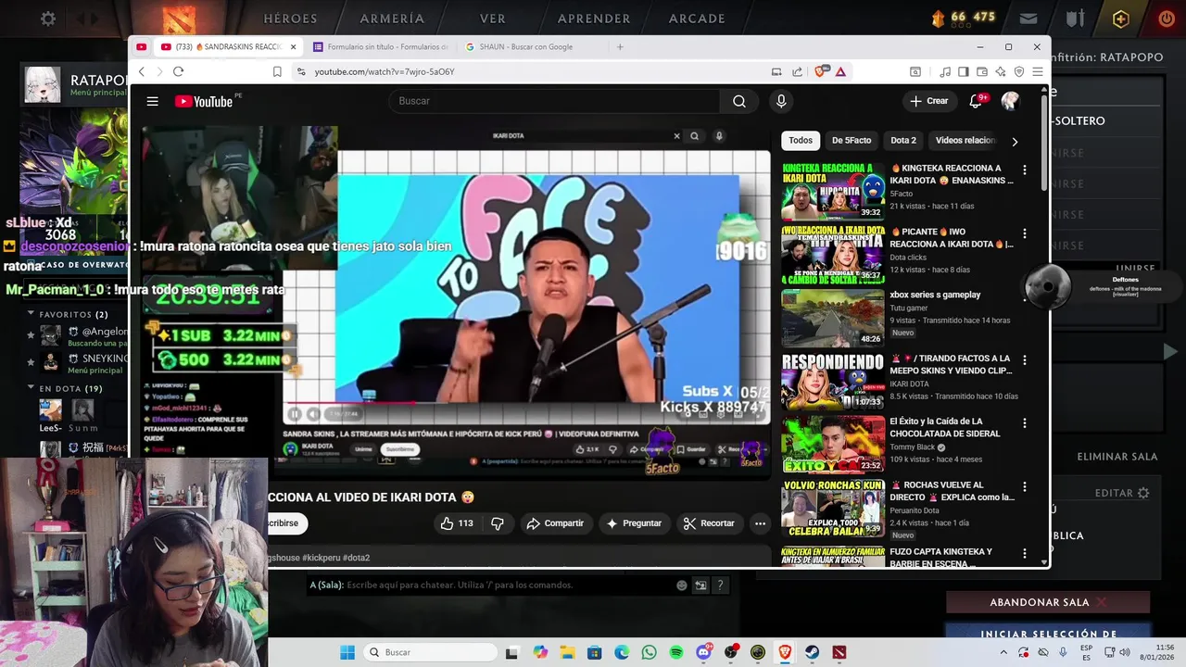Viewport: 1186px width, 667px height.
Task: Select the Dota 2 filter chip
Action: point(903,141)
